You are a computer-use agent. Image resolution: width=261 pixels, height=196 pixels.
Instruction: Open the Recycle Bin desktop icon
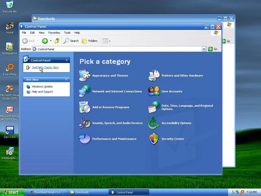[x=10, y=7]
